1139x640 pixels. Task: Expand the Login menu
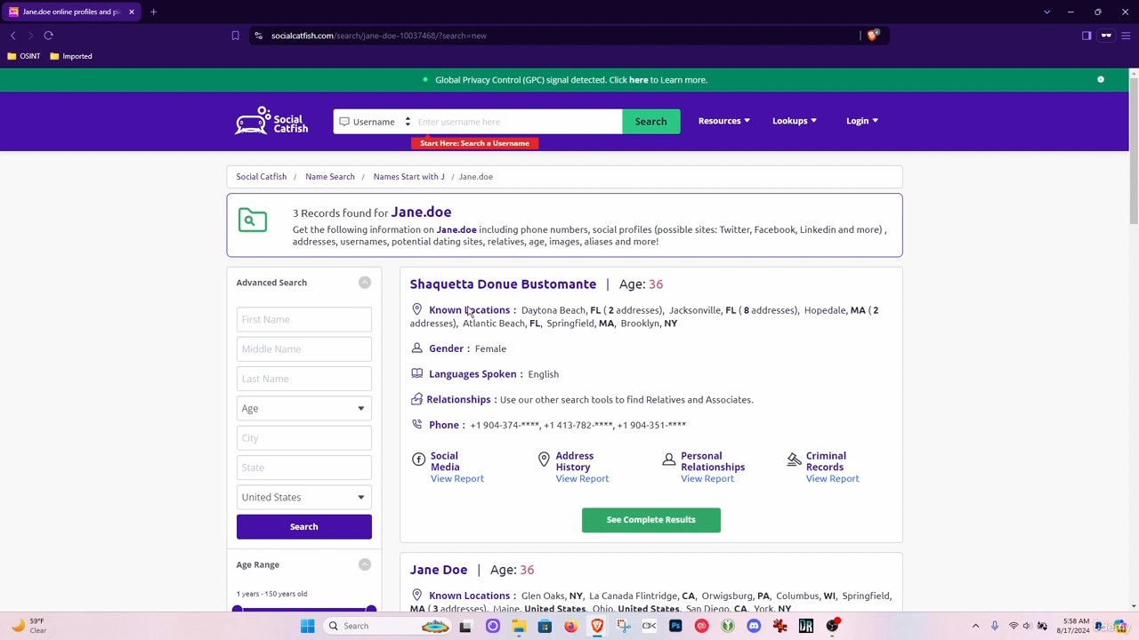pos(861,121)
